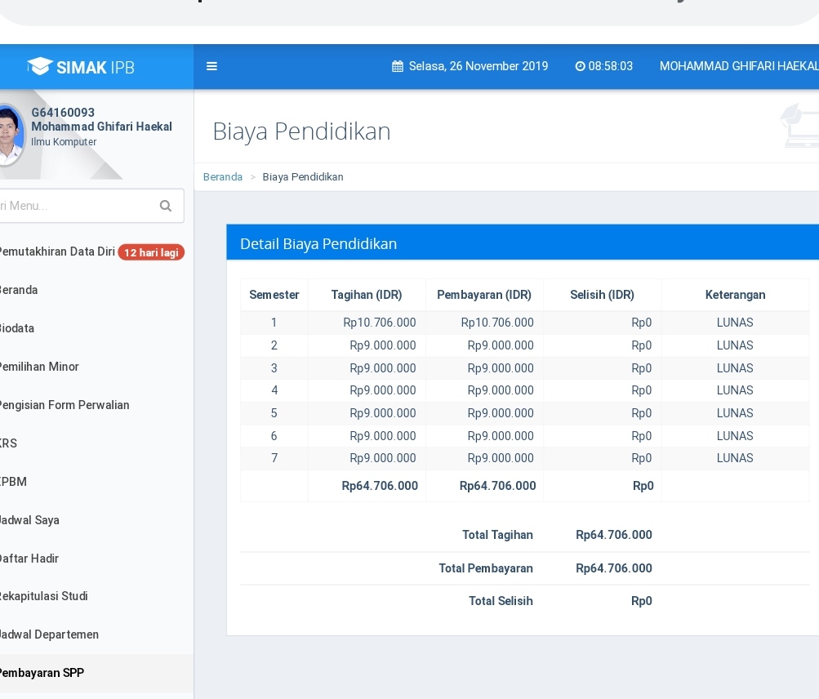
Task: Click the hamburger menu toggle icon
Action: click(x=211, y=66)
